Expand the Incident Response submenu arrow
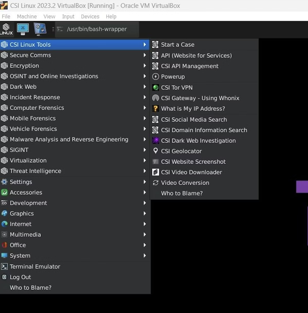Viewport: 308px width, 313px height. point(145,97)
